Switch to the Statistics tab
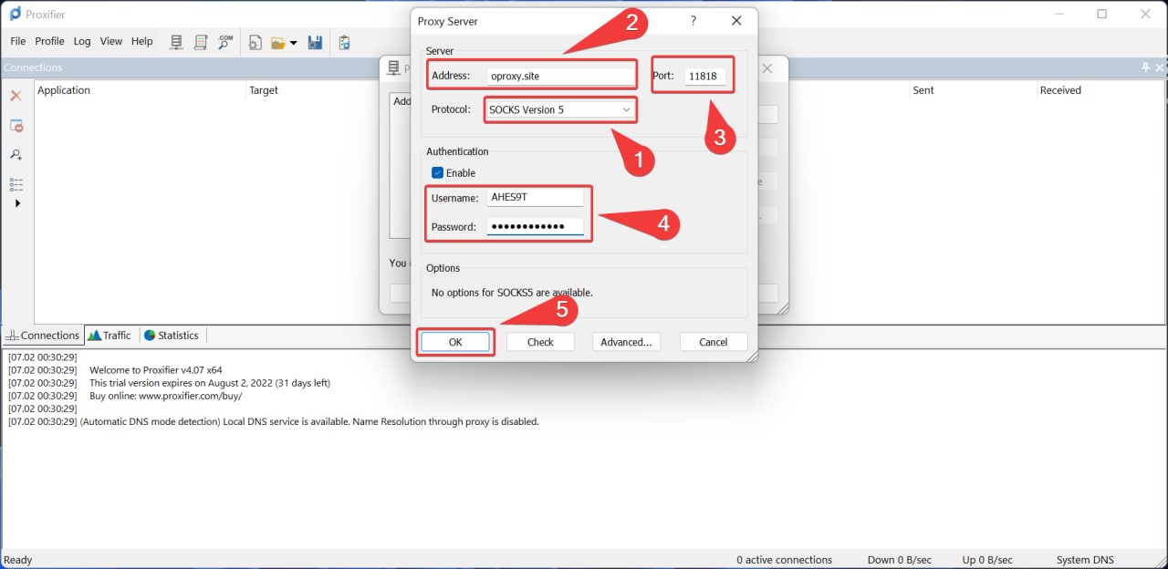 tap(172, 336)
